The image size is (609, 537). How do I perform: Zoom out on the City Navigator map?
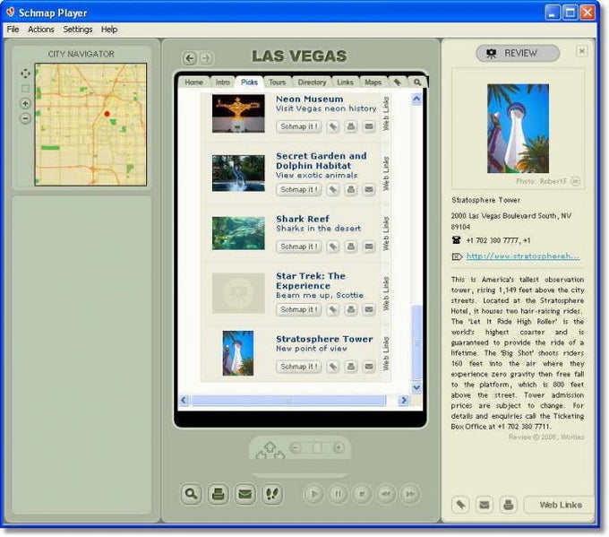pos(25,118)
